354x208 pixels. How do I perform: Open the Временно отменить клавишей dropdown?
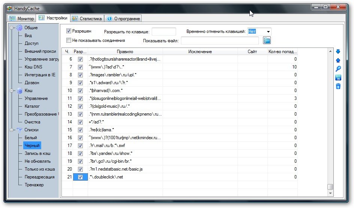pyautogui.click(x=268, y=32)
